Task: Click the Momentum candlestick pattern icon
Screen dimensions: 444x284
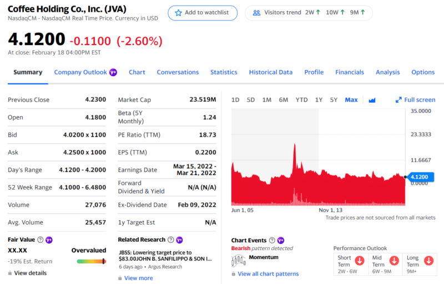Action: pos(239,260)
